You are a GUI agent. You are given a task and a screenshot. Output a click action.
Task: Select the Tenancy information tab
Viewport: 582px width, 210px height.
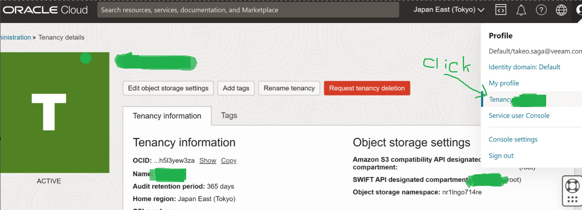coord(167,116)
